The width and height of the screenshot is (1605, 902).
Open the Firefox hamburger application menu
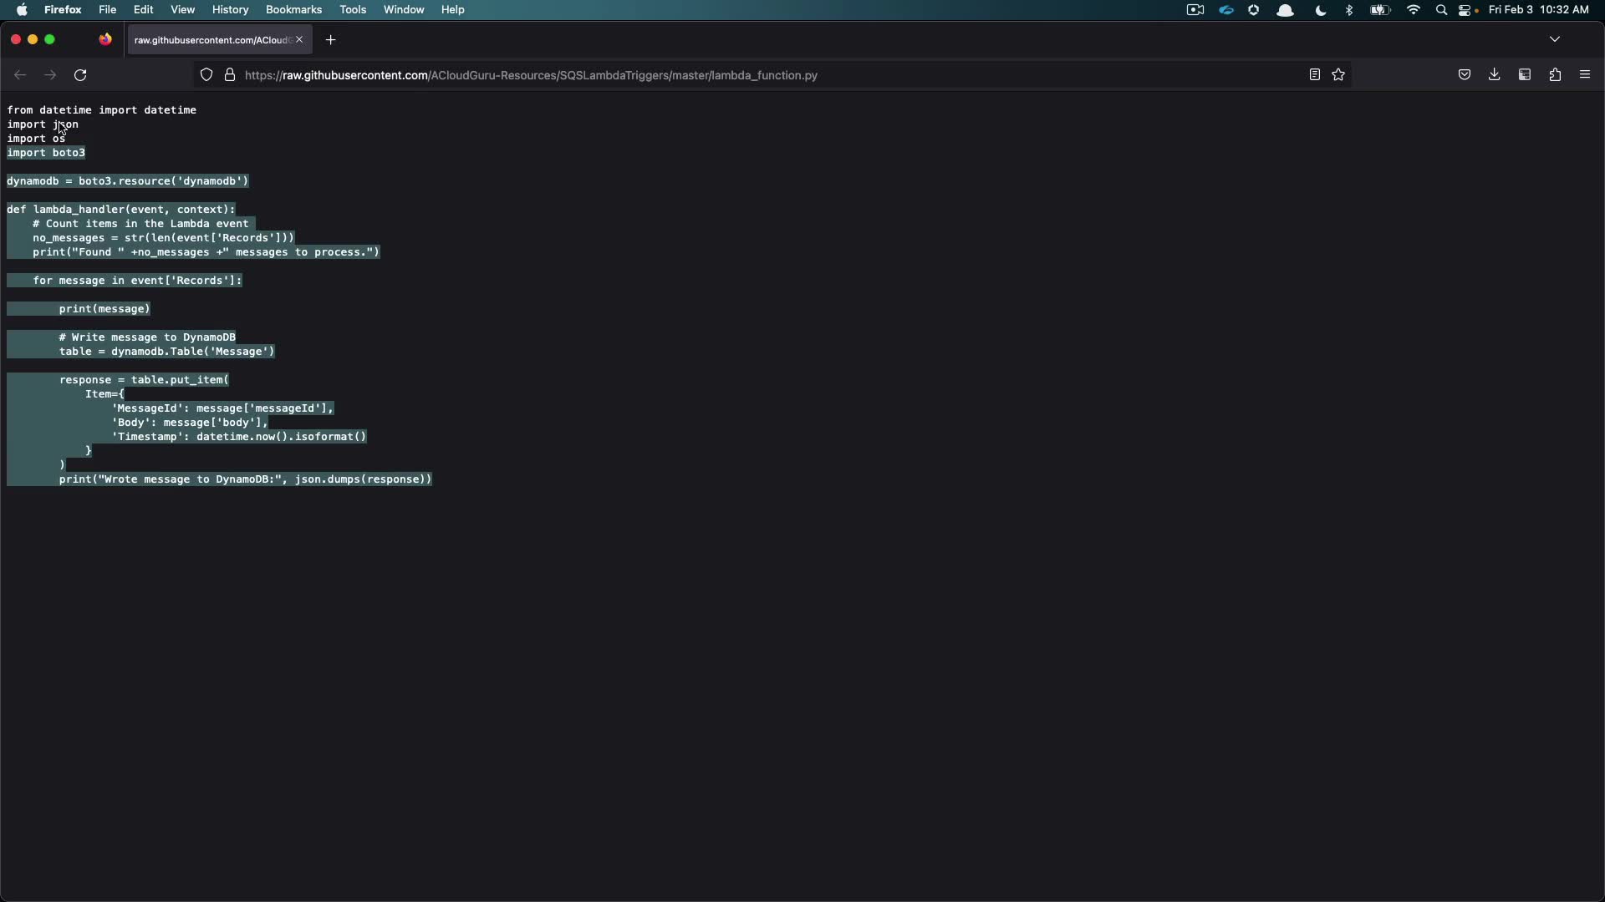point(1585,75)
